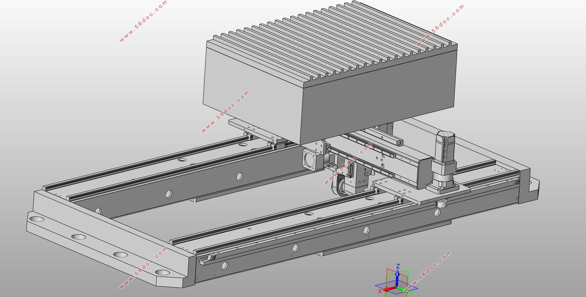Screen dimensions: 586x297
Task: Click the red X label on triad
Action: 380,291
